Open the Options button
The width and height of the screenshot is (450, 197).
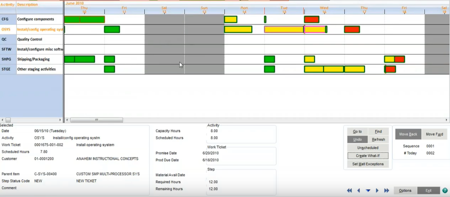pyautogui.click(x=405, y=190)
